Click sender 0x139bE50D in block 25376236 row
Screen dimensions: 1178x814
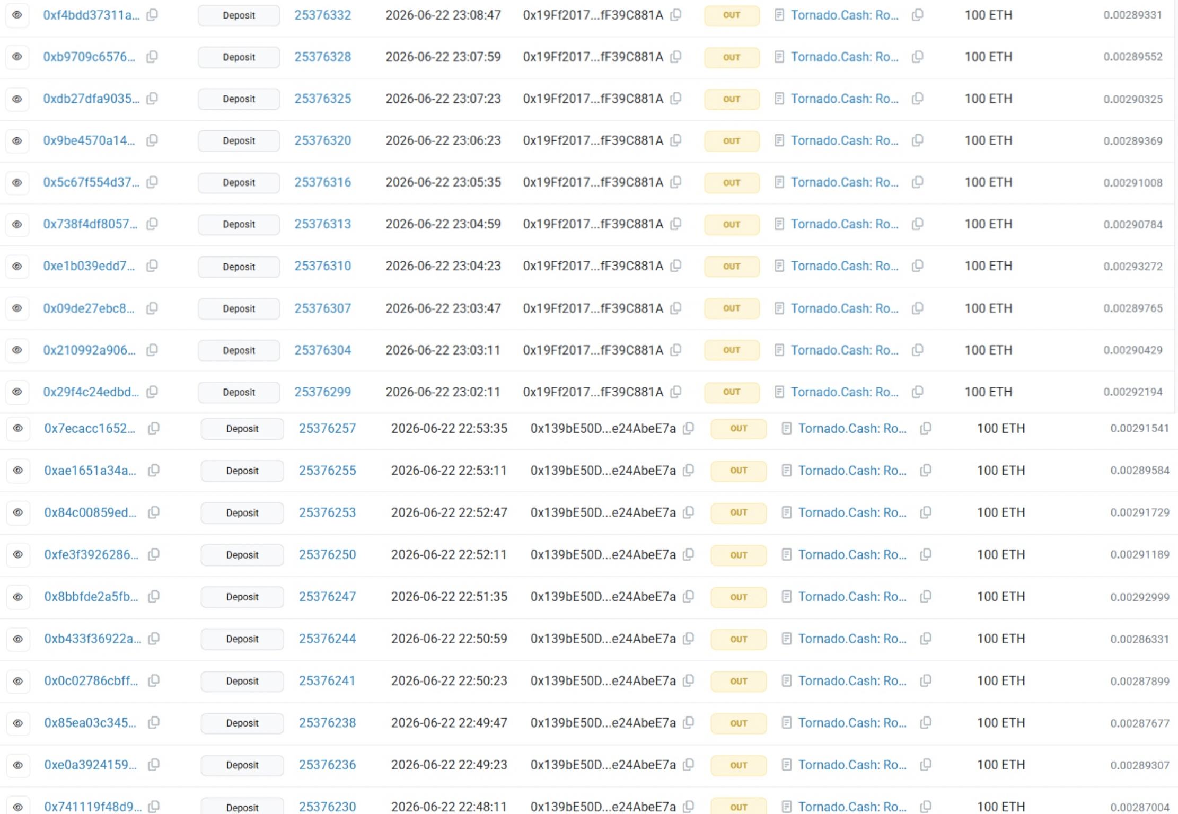click(x=603, y=765)
